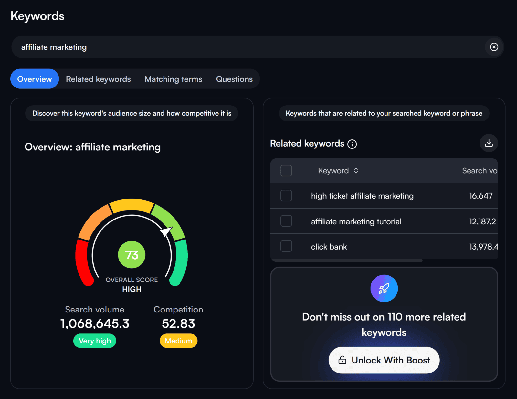
Task: Select the Overview tab
Action: tap(34, 79)
